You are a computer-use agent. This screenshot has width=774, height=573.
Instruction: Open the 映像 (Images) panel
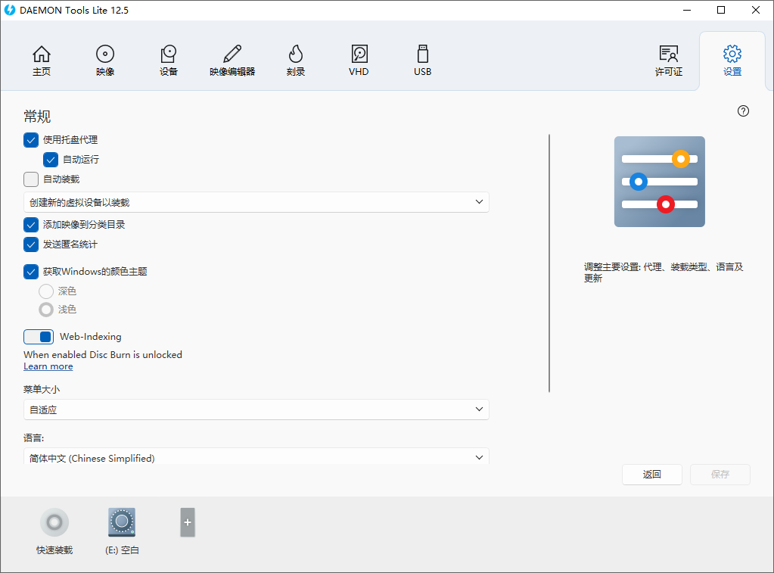(x=104, y=60)
